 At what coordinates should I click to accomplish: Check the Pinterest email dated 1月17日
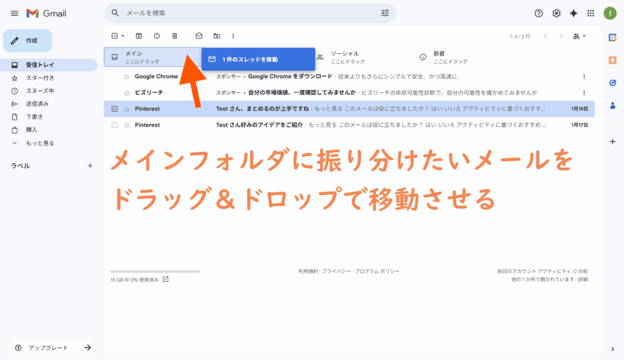tap(115, 125)
